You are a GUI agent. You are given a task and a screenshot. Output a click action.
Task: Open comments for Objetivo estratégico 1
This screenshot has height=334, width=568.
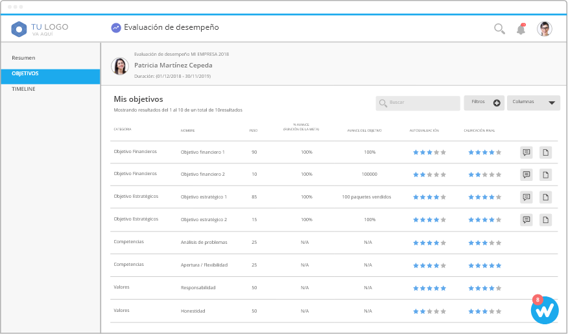(x=527, y=197)
